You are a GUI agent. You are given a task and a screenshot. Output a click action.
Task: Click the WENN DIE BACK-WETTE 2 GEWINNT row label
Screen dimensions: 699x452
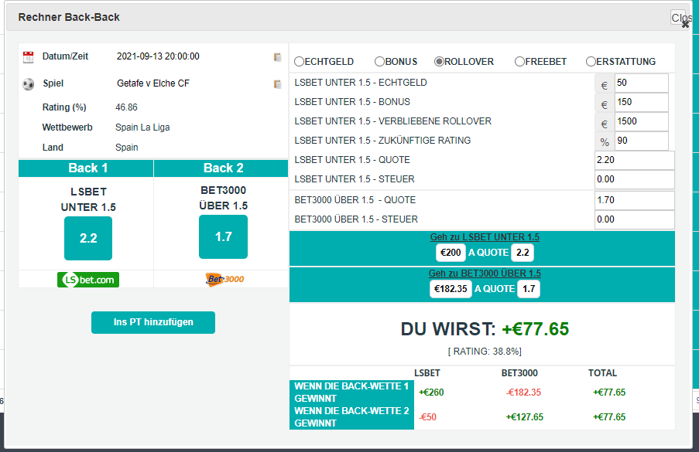[x=351, y=417]
